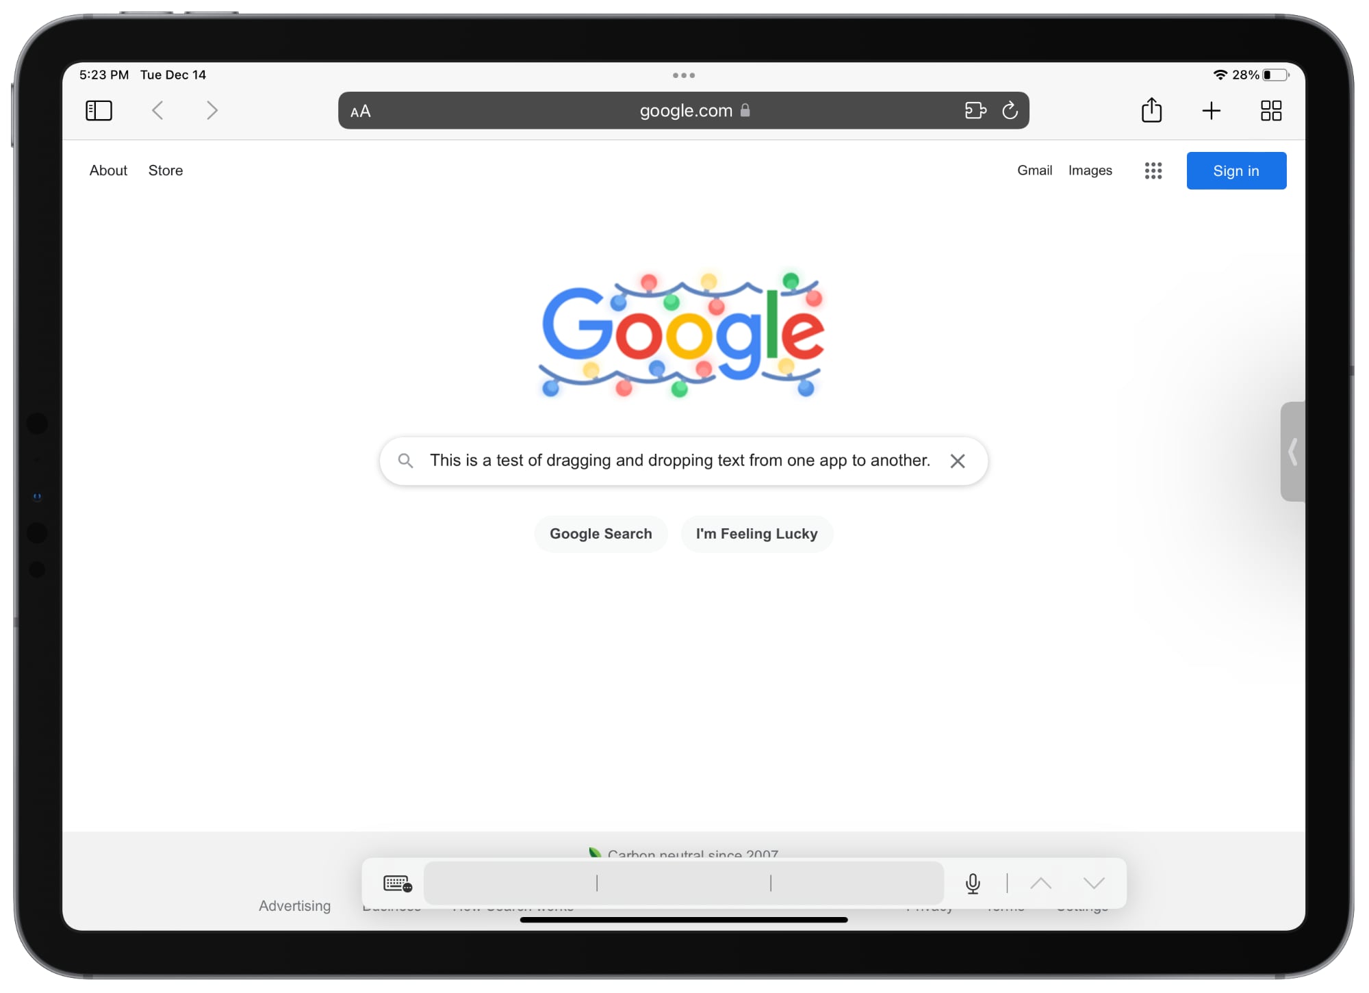The width and height of the screenshot is (1369, 993).
Task: Click the page reload/refresh icon
Action: pyautogui.click(x=1008, y=111)
